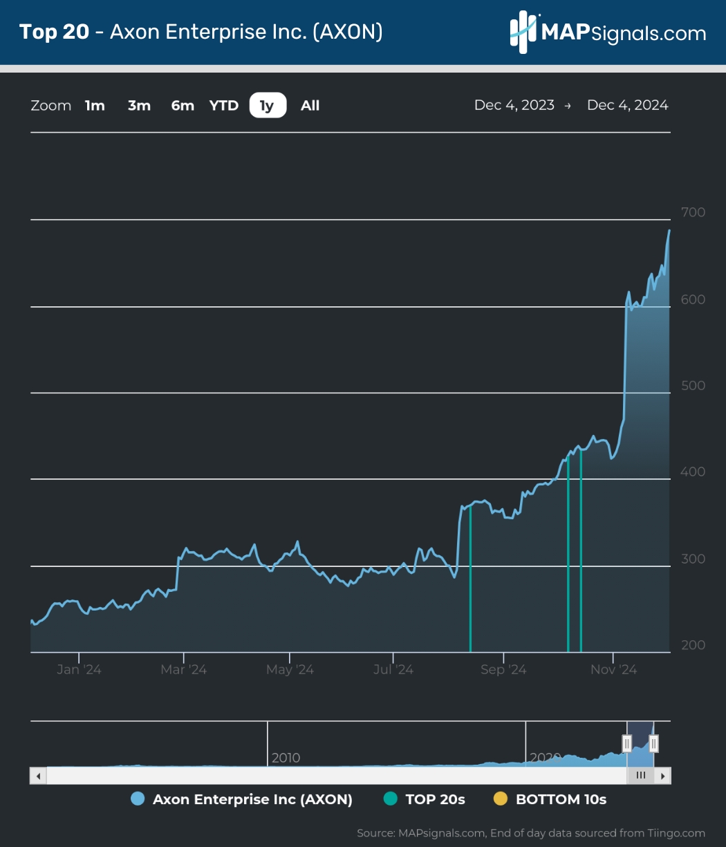Click the 2010 navigator year label
726x847 pixels.
(286, 758)
